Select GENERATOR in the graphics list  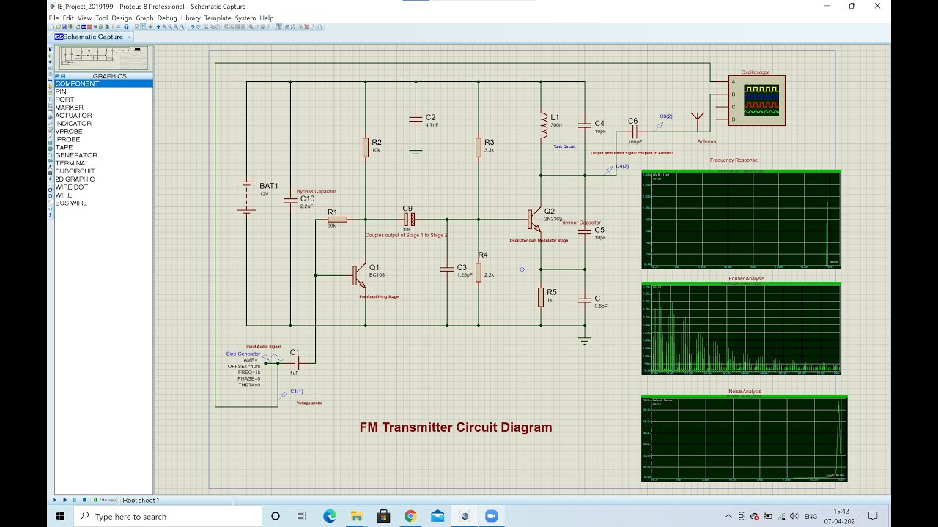(103, 155)
